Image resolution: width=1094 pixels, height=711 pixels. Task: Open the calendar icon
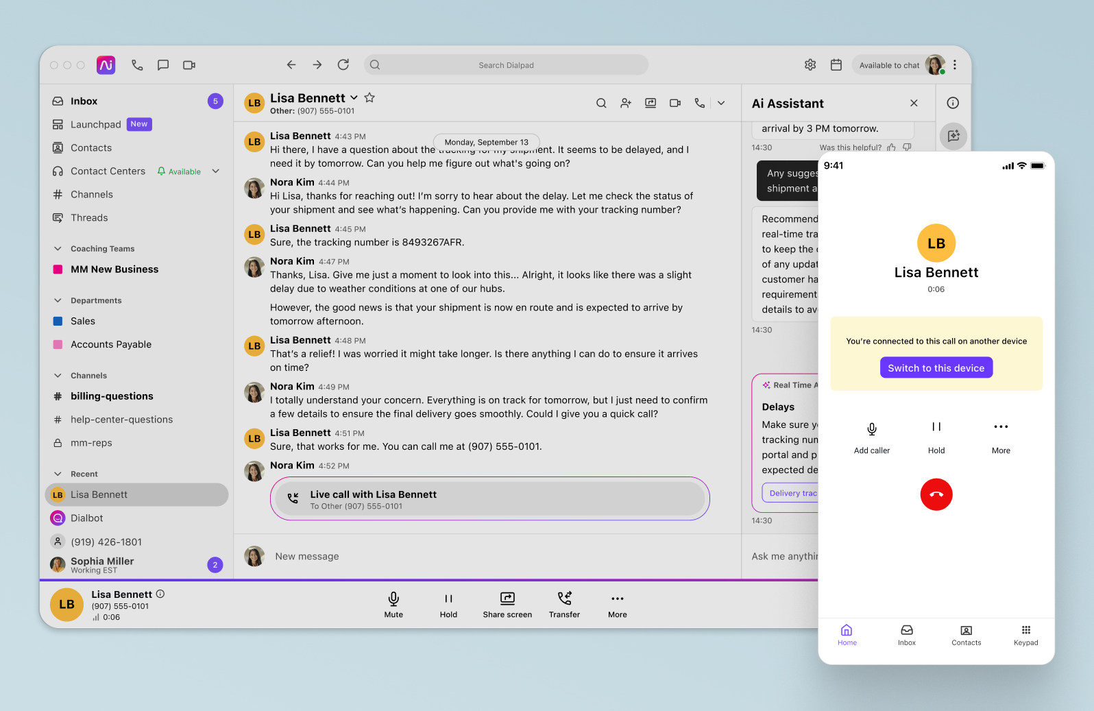click(836, 64)
